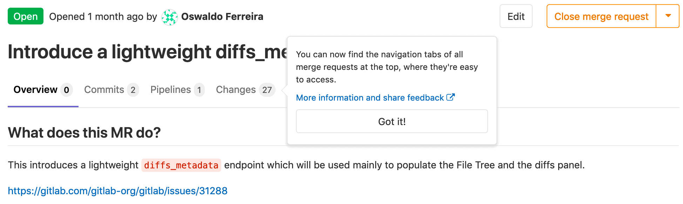Click the external link icon beside feedback link
Screen dimensions: 683x204
451,97
